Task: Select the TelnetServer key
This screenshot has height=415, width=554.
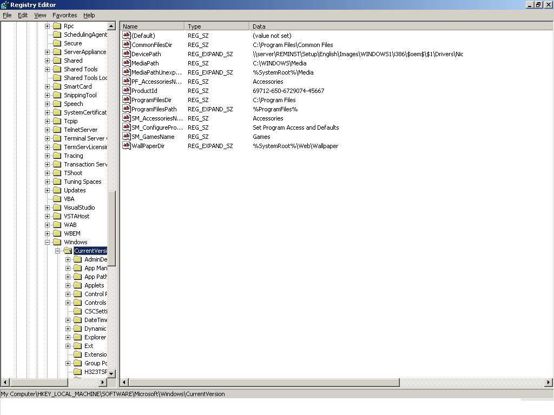Action: click(x=81, y=130)
